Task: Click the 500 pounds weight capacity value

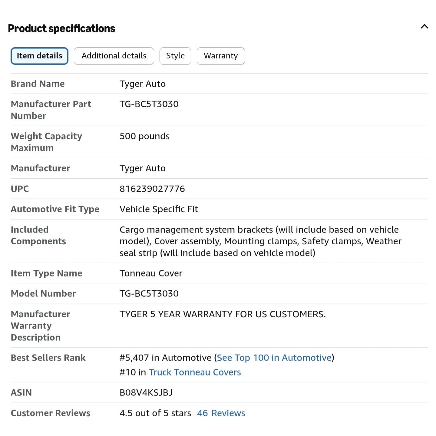Action: pos(144,136)
